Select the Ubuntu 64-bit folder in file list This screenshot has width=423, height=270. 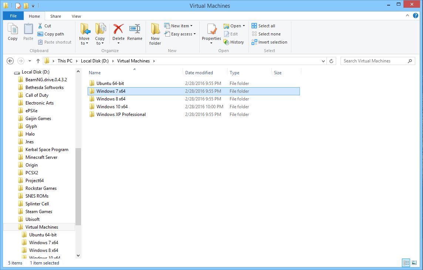pyautogui.click(x=194, y=83)
